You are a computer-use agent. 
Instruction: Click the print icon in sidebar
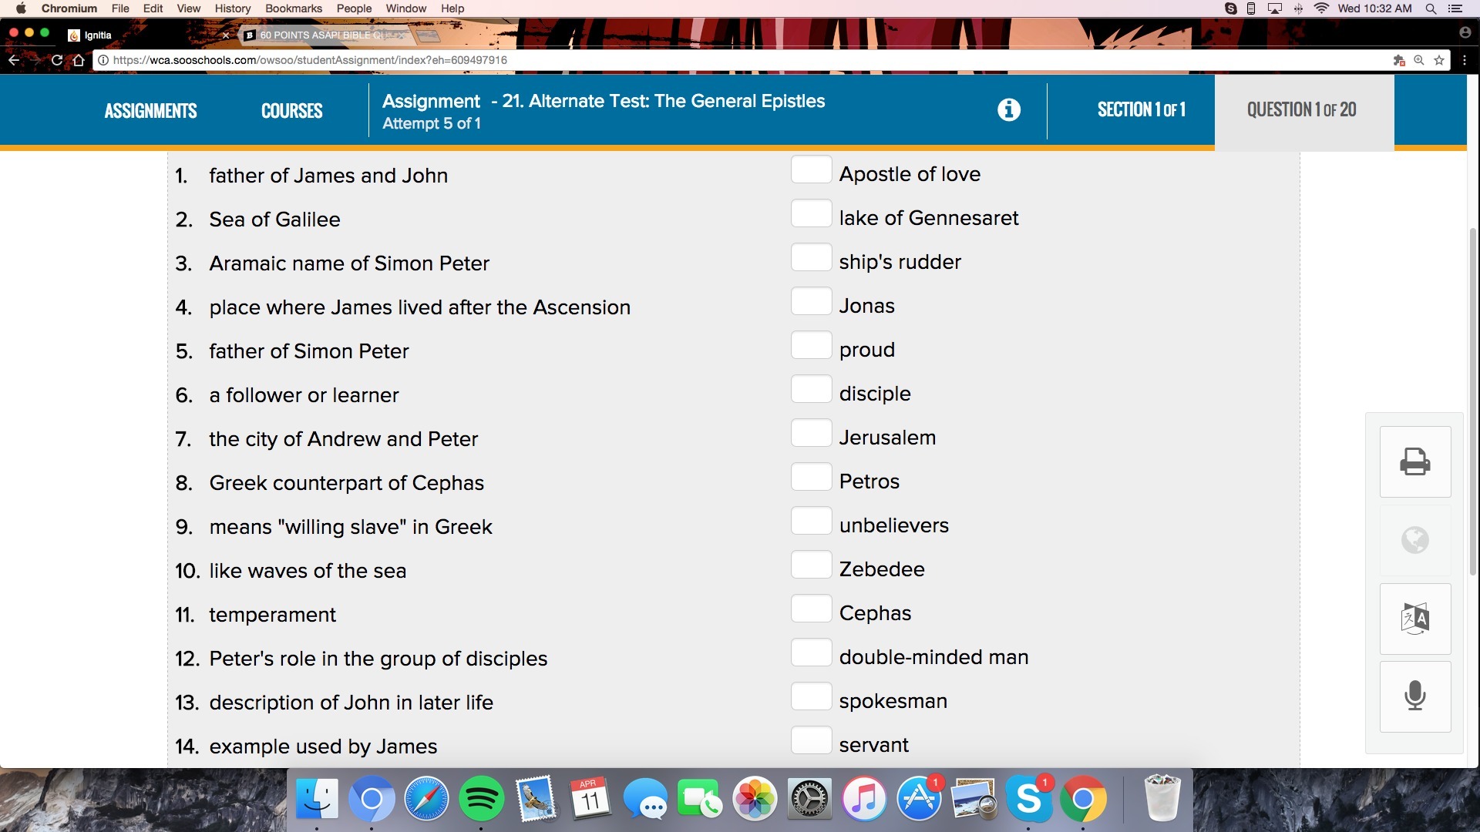coord(1414,462)
